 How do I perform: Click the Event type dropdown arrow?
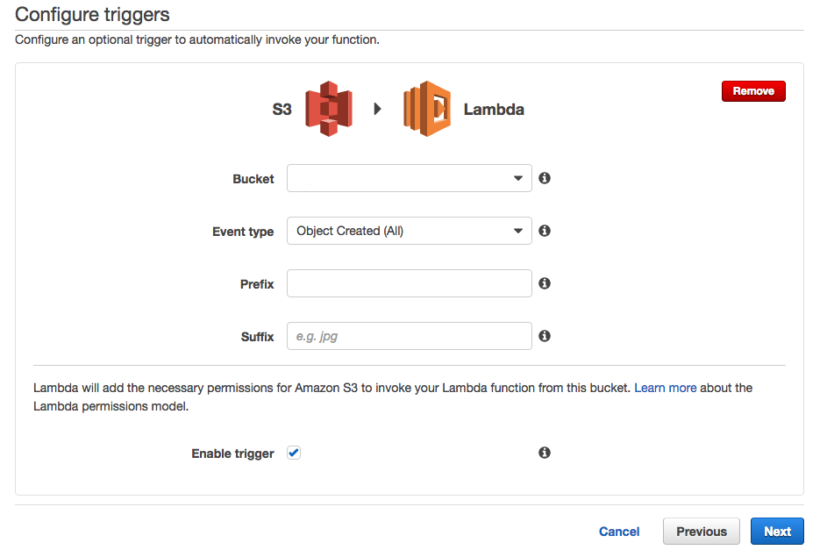(x=517, y=232)
